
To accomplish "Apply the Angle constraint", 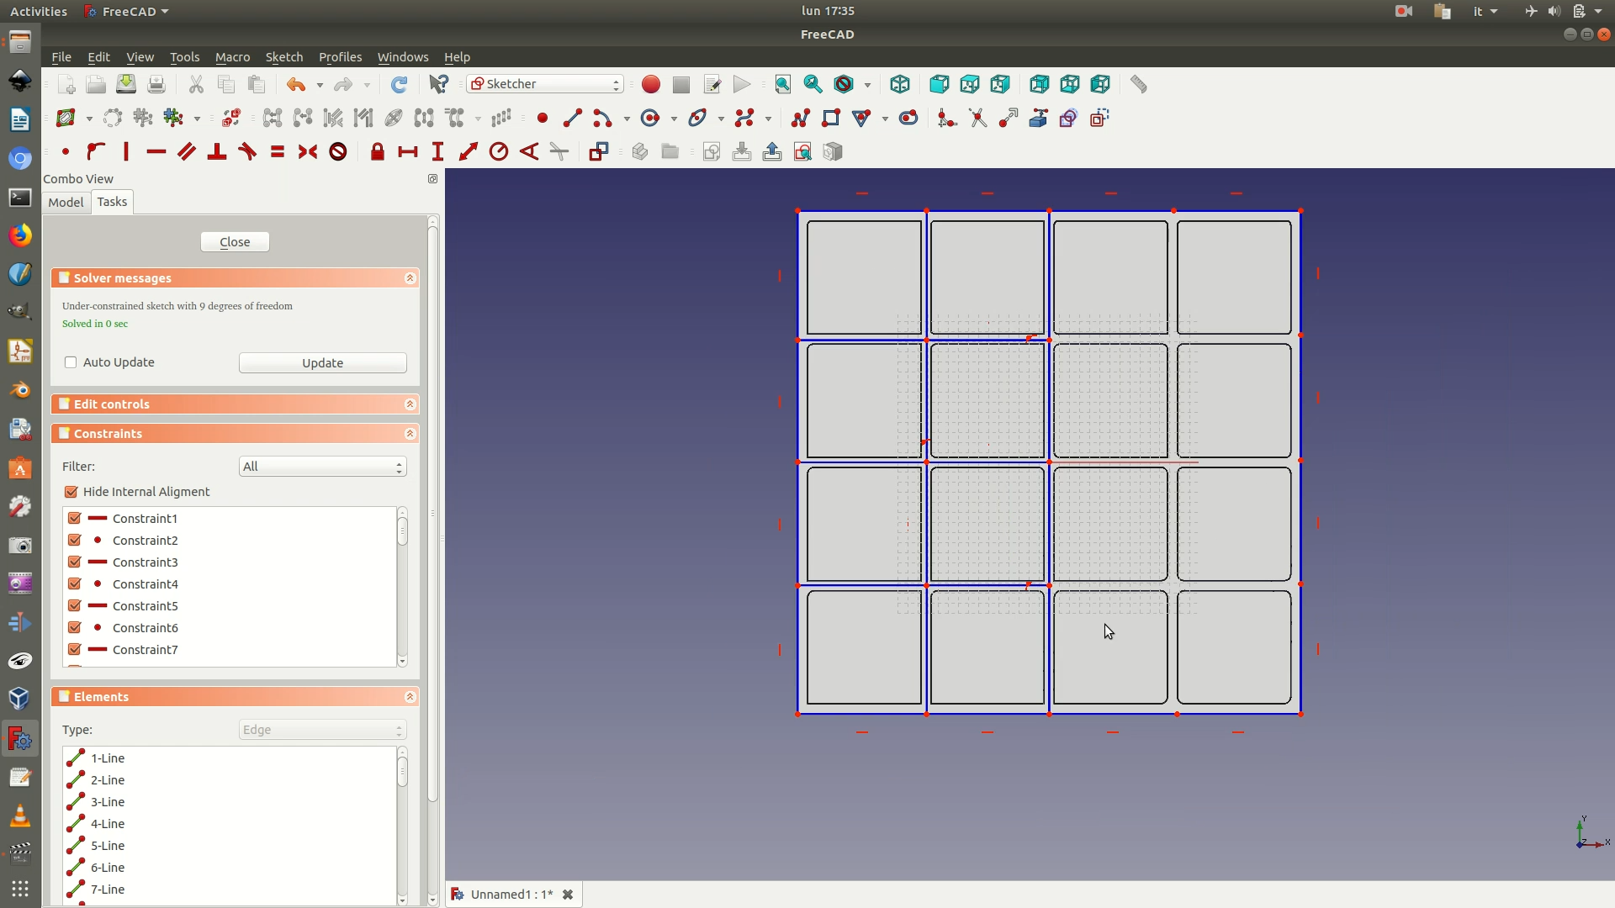I will (529, 152).
